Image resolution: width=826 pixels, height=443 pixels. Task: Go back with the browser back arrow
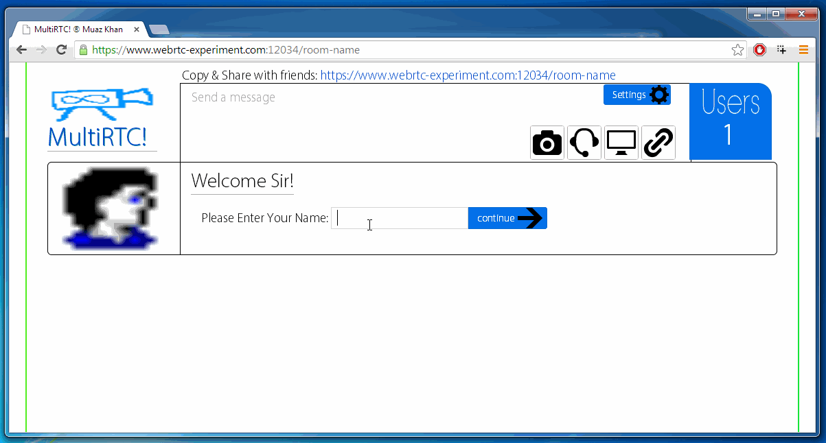click(22, 49)
